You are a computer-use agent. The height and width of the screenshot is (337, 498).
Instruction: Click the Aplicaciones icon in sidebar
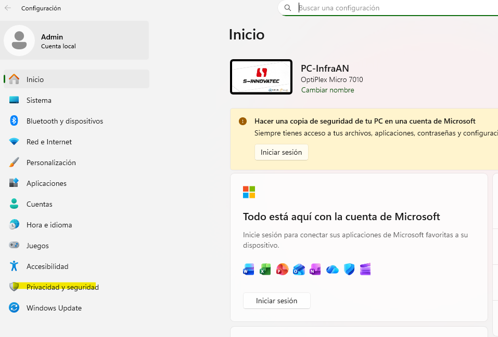tap(14, 183)
